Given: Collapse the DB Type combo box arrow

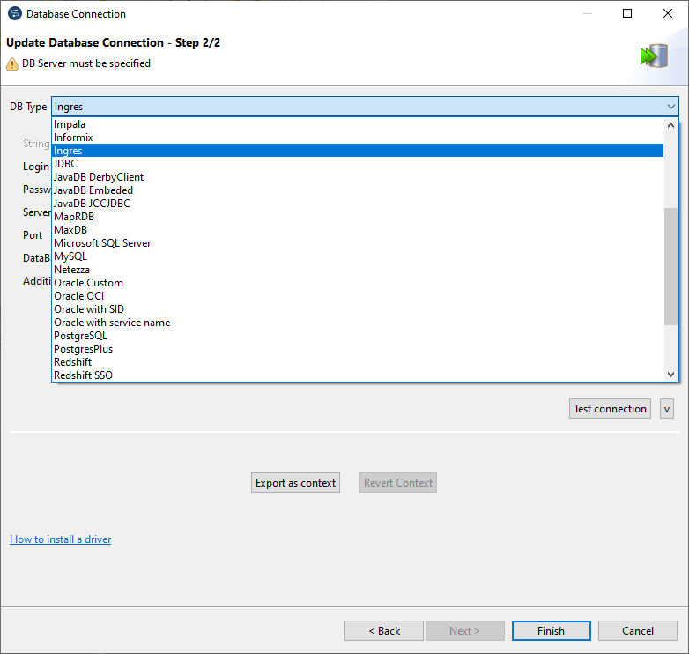Looking at the screenshot, I should tap(671, 107).
